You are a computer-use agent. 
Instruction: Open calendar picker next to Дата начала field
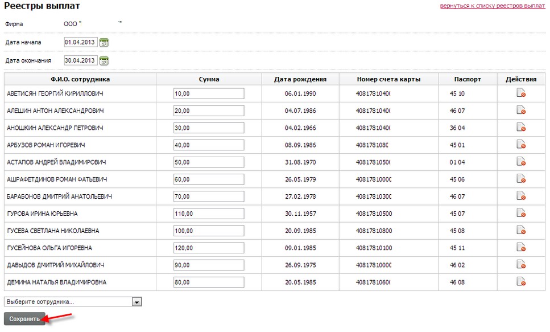coord(105,42)
